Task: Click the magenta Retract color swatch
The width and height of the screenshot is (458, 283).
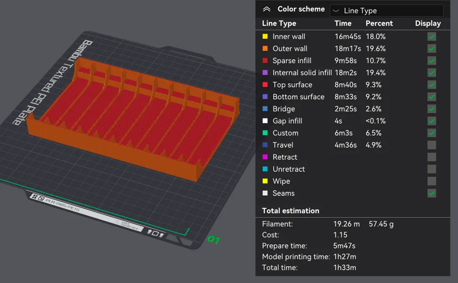Action: 265,157
